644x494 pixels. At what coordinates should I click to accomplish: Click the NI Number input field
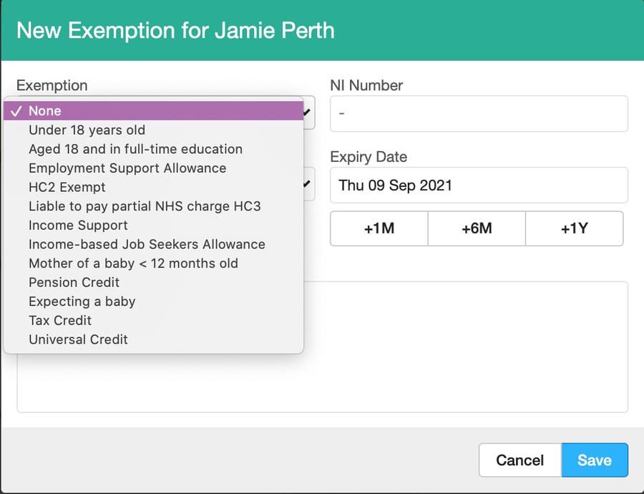[x=478, y=114]
